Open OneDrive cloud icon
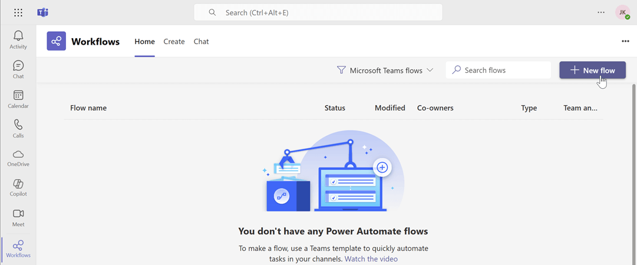637x265 pixels. 18,157
